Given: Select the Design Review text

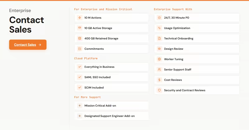Looking at the screenshot, I should tap(174, 49).
